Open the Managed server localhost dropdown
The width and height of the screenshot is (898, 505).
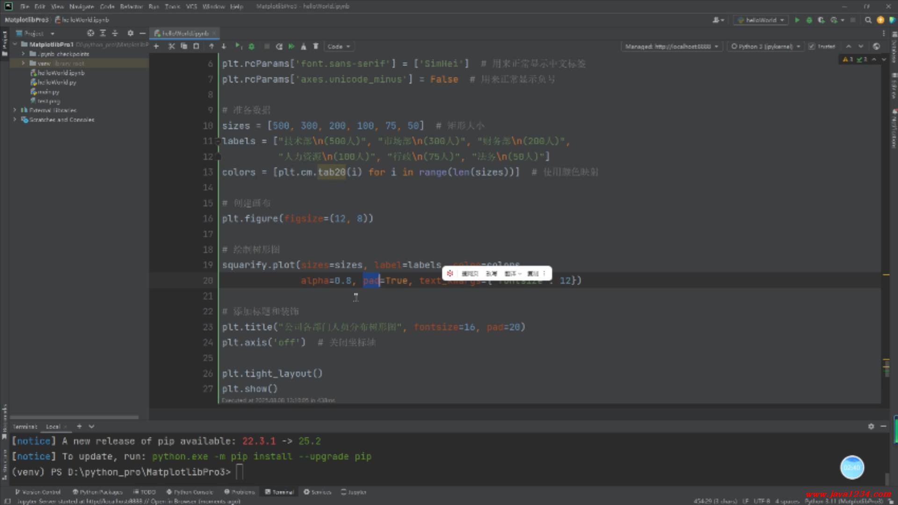[x=671, y=46]
